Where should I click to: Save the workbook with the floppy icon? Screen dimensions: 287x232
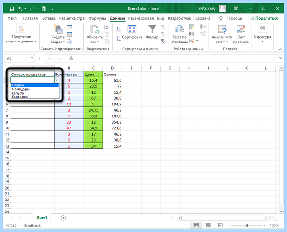tap(11, 9)
